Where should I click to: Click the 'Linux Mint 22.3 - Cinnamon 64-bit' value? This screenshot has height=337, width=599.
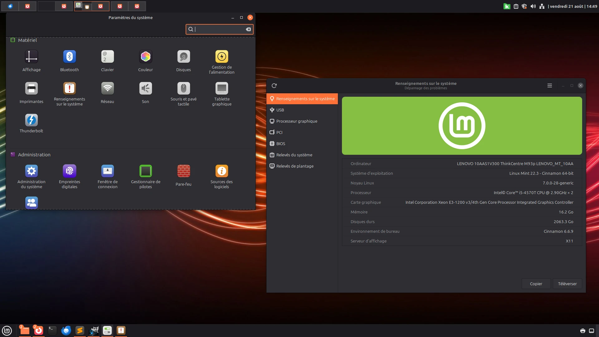point(541,173)
